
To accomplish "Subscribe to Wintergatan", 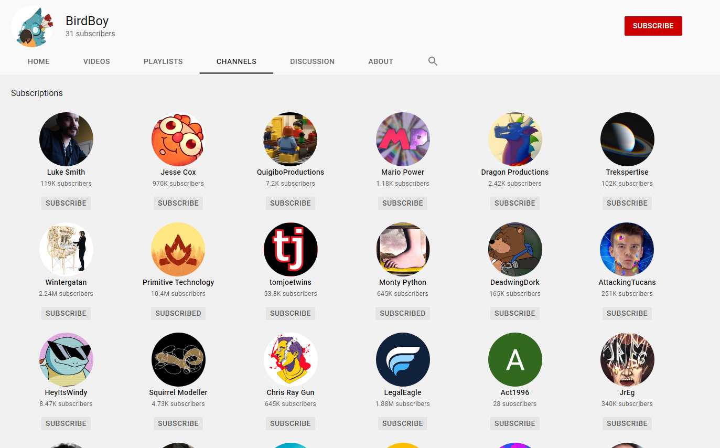I will (66, 313).
